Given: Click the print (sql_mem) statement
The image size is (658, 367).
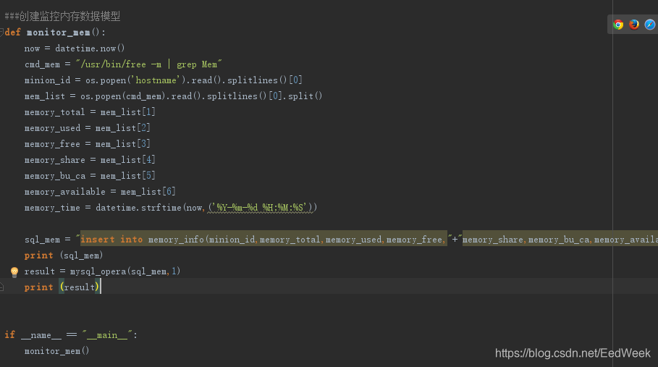Looking at the screenshot, I should [x=64, y=256].
